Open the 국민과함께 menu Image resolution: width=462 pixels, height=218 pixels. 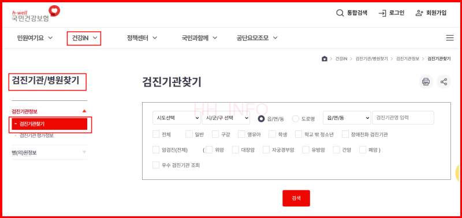tap(199, 38)
